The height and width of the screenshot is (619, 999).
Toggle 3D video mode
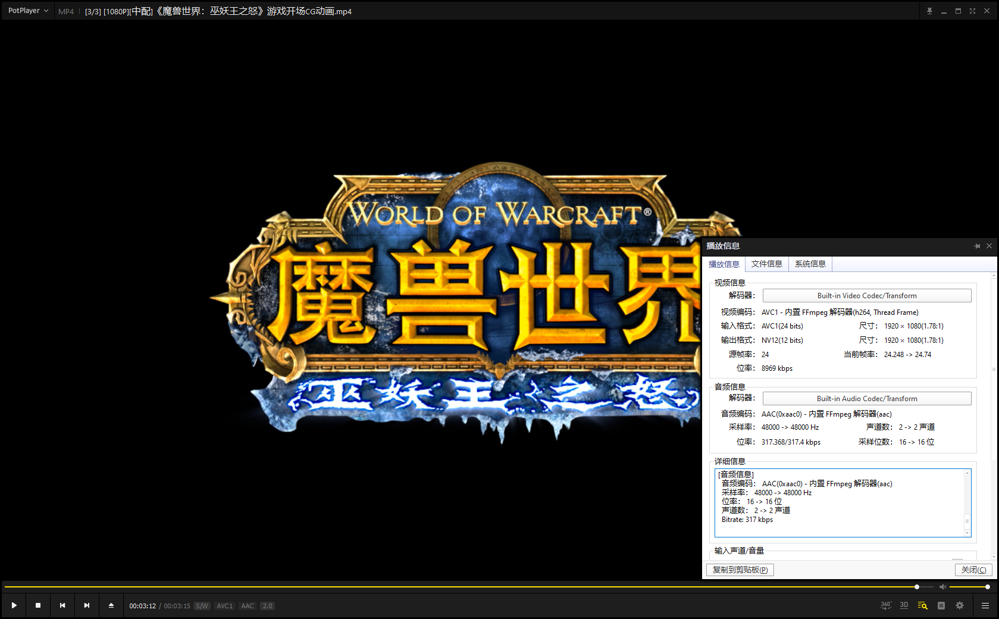coord(904,605)
